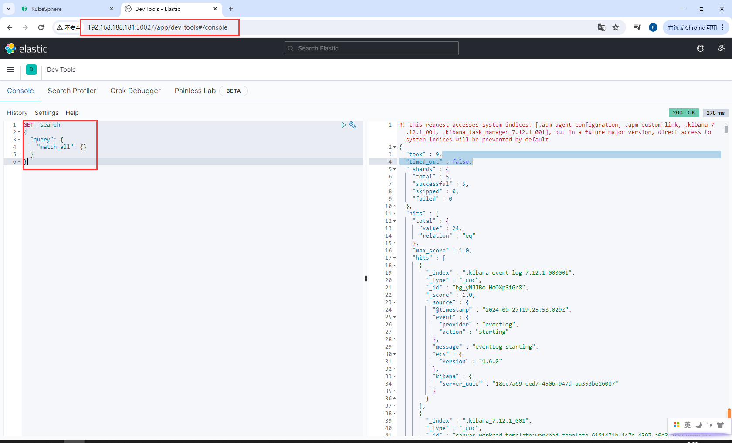Click the "server_uuid" value line

point(529,384)
